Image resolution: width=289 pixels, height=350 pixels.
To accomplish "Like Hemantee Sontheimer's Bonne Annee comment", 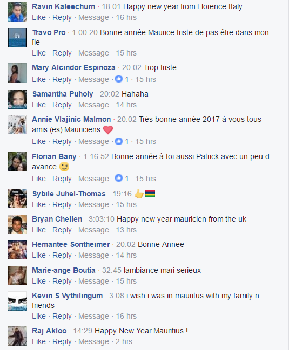I will coord(39,255).
